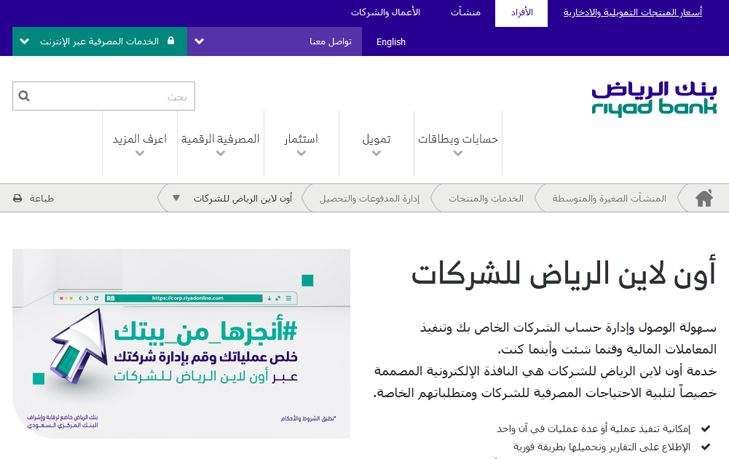Switch language to English

(x=391, y=41)
